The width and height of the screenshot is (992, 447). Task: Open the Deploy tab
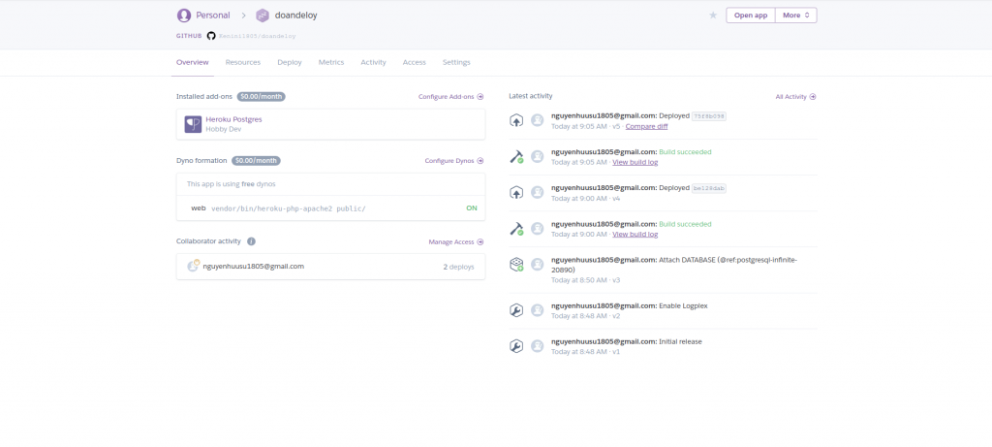click(x=290, y=62)
